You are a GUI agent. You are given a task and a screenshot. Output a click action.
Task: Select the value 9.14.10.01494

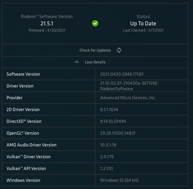tap(113, 121)
